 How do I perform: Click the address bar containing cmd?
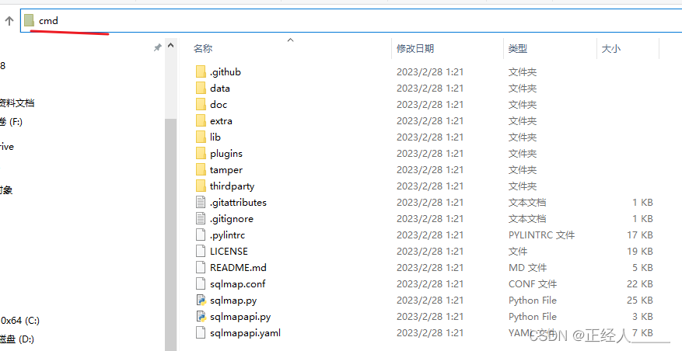(x=351, y=20)
